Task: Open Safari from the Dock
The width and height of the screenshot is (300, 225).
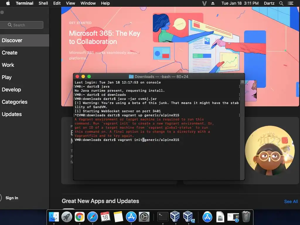Action: [x=93, y=217]
